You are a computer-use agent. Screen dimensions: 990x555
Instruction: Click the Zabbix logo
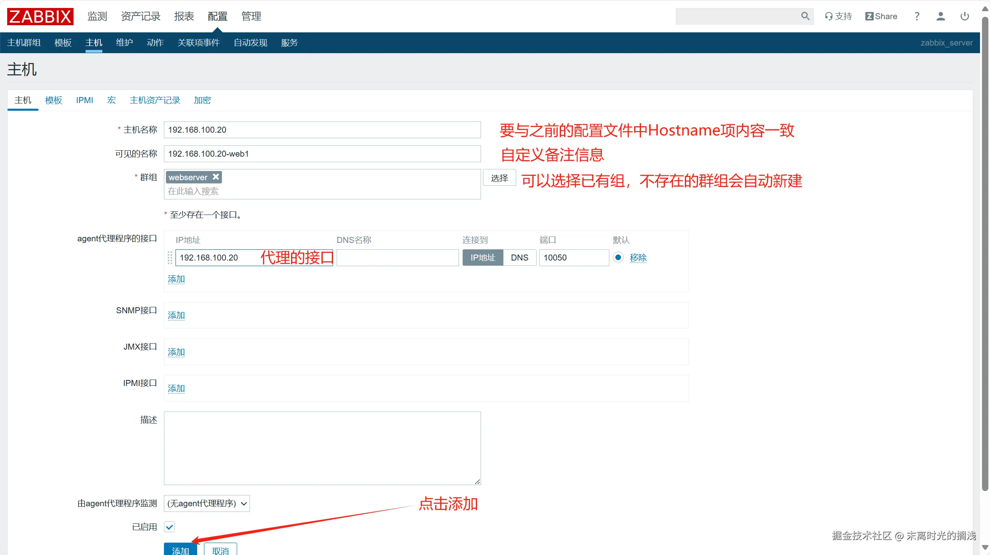pyautogui.click(x=40, y=16)
